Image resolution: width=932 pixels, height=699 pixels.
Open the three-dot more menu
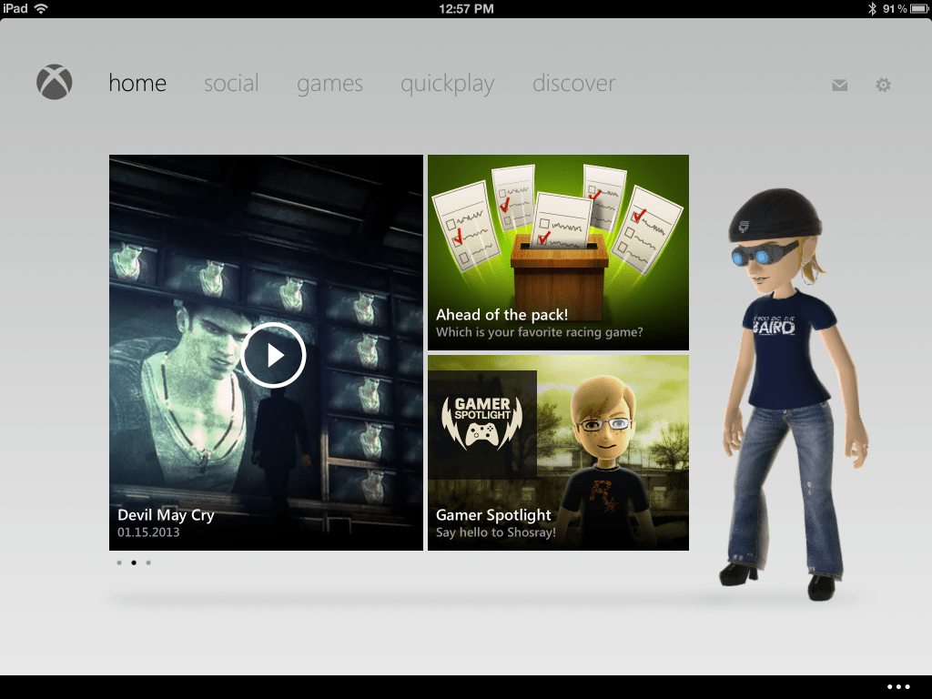pos(898,686)
